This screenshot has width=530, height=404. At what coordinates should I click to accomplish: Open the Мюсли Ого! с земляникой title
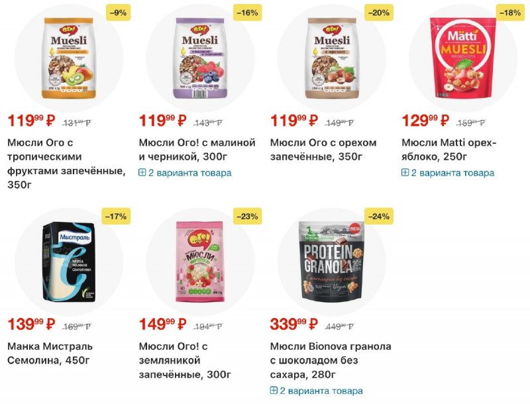[185, 360]
